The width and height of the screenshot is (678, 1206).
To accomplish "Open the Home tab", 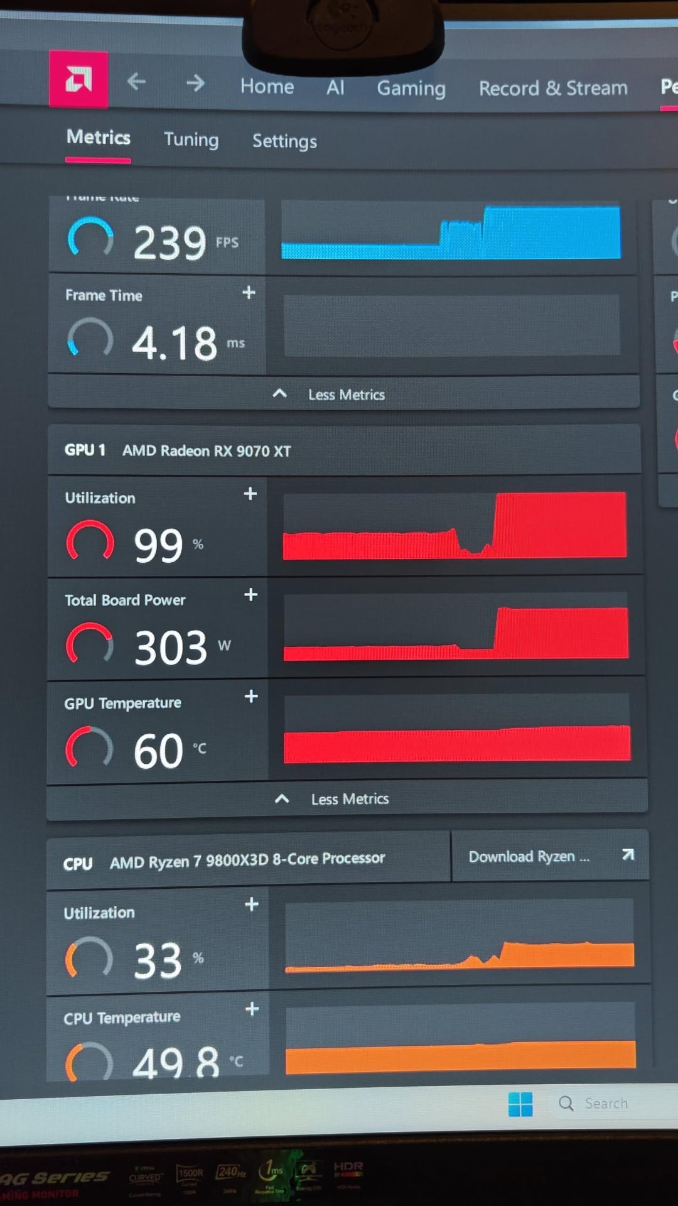I will [x=267, y=86].
